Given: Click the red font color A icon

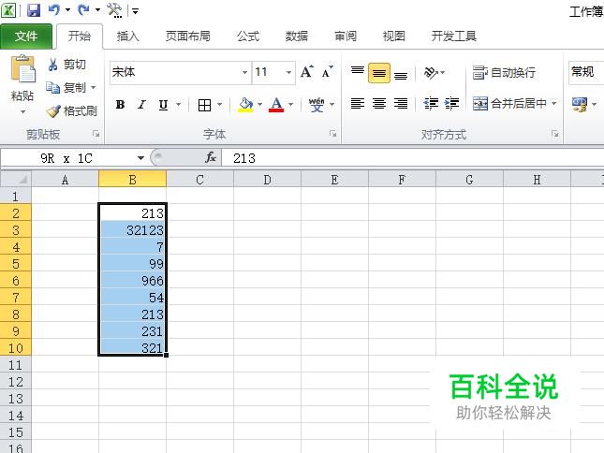Looking at the screenshot, I should point(276,104).
